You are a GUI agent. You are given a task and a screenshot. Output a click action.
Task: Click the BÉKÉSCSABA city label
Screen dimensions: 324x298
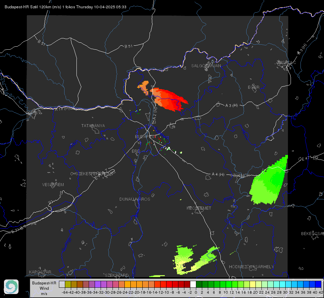(x=312, y=233)
